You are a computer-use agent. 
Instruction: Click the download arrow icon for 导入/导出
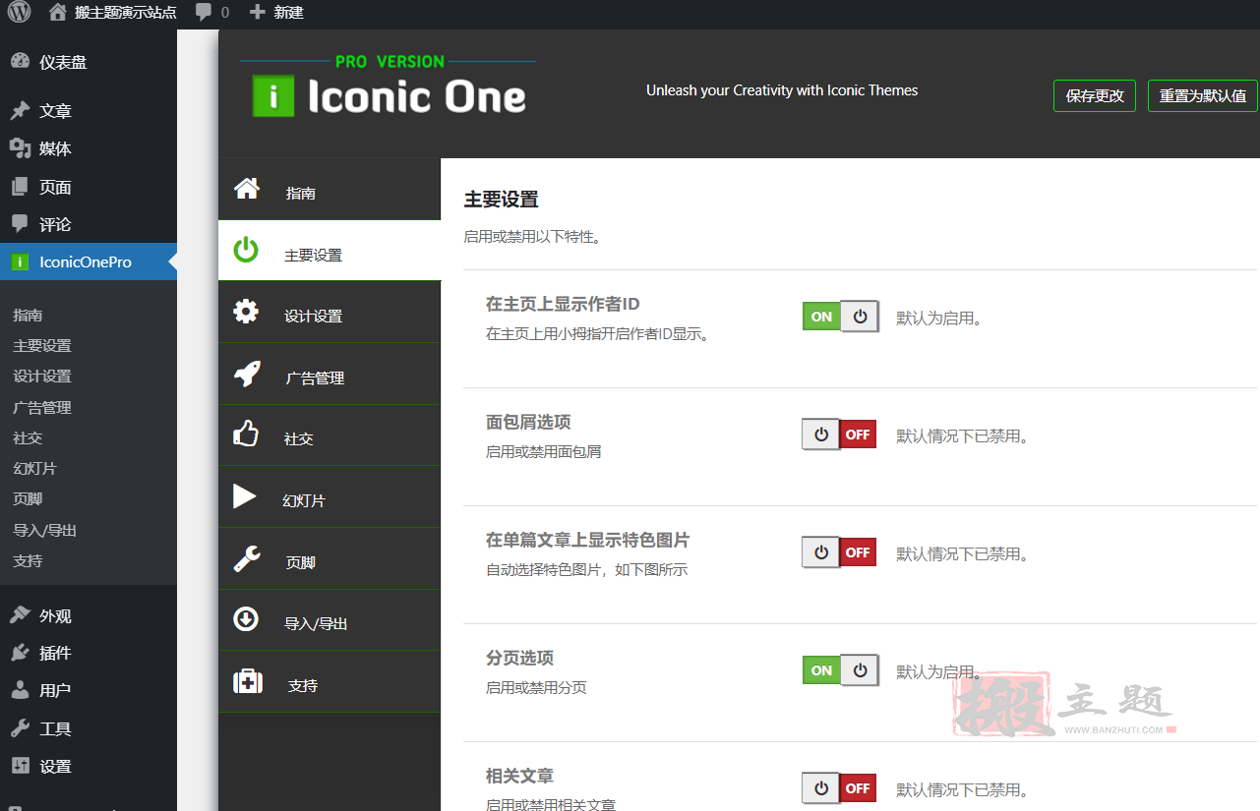pos(246,619)
